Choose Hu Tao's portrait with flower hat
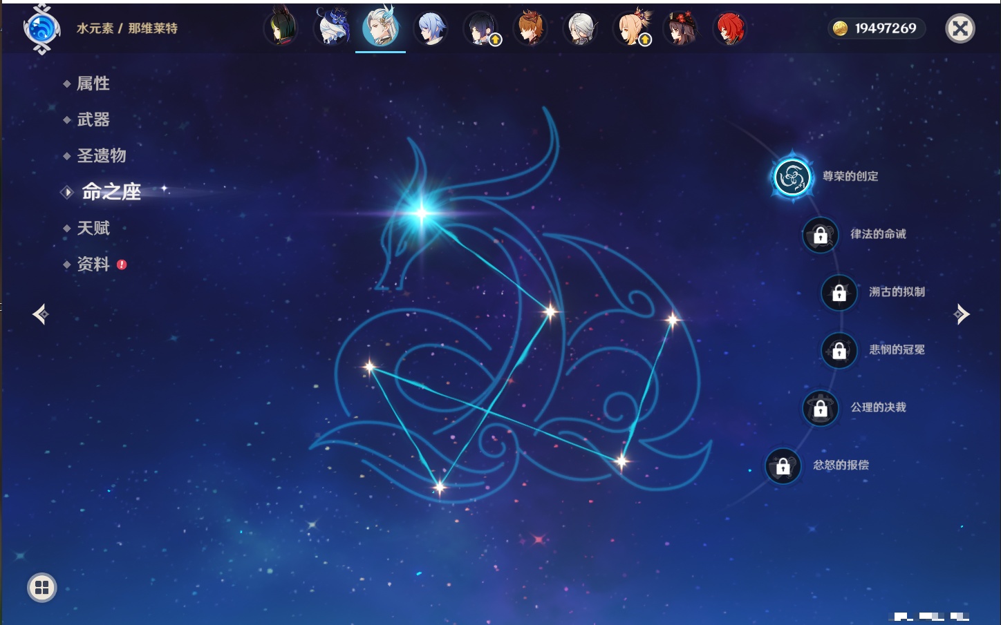The width and height of the screenshot is (1001, 625). pyautogui.click(x=680, y=29)
